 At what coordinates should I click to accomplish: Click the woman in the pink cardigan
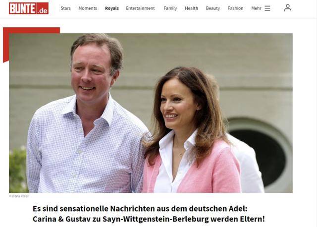pos(190,131)
